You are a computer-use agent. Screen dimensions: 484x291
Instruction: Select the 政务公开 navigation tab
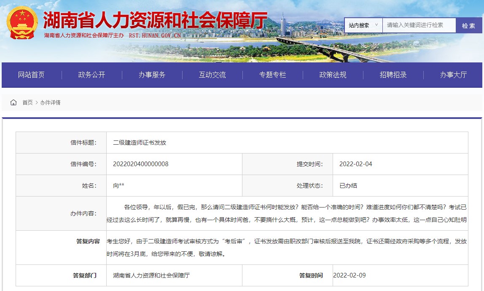[91, 75]
